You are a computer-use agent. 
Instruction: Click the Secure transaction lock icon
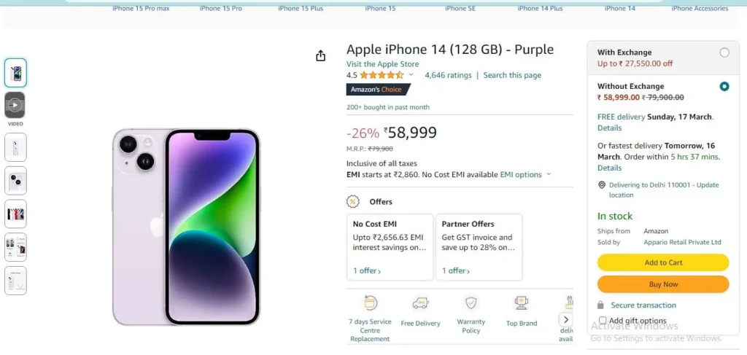(x=601, y=305)
